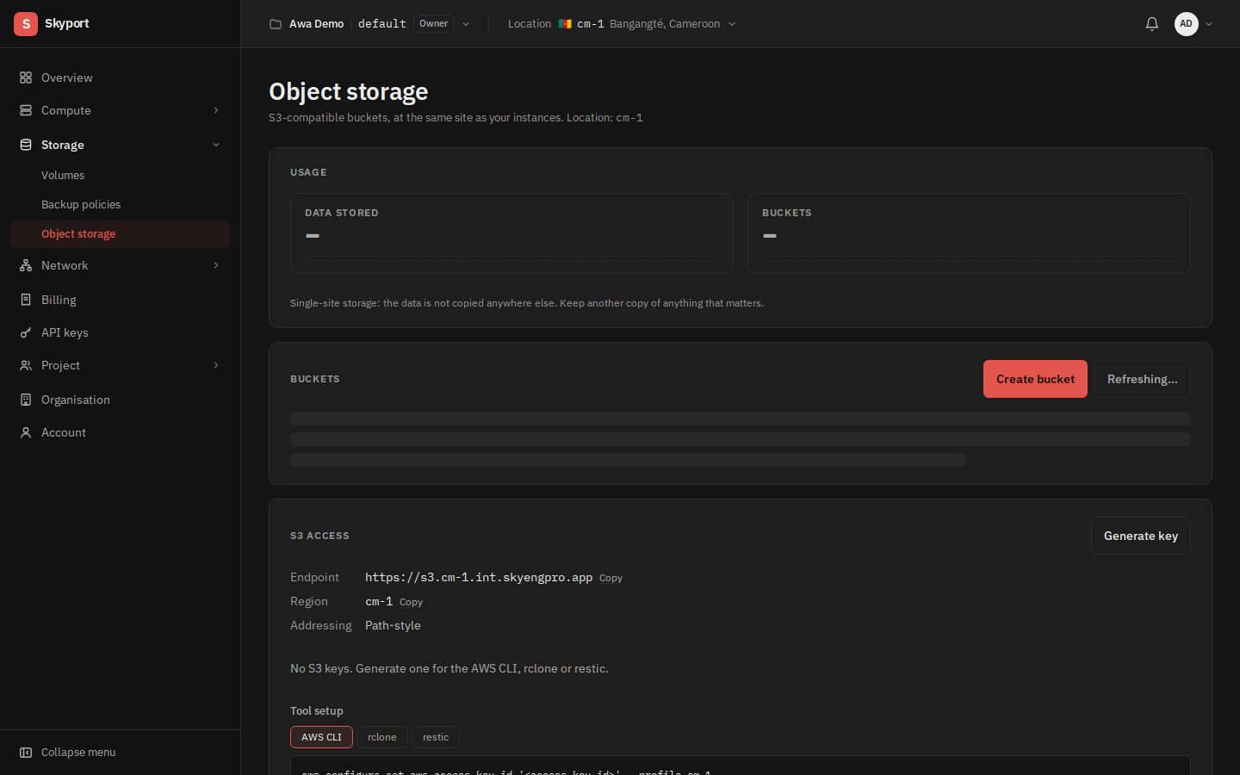The height and width of the screenshot is (775, 1240).
Task: Open the user account menu chevron
Action: 1209,24
